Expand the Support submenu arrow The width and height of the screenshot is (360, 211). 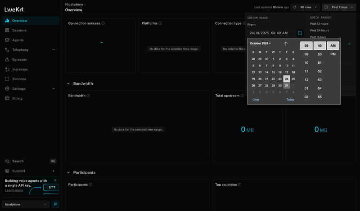tap(54, 171)
